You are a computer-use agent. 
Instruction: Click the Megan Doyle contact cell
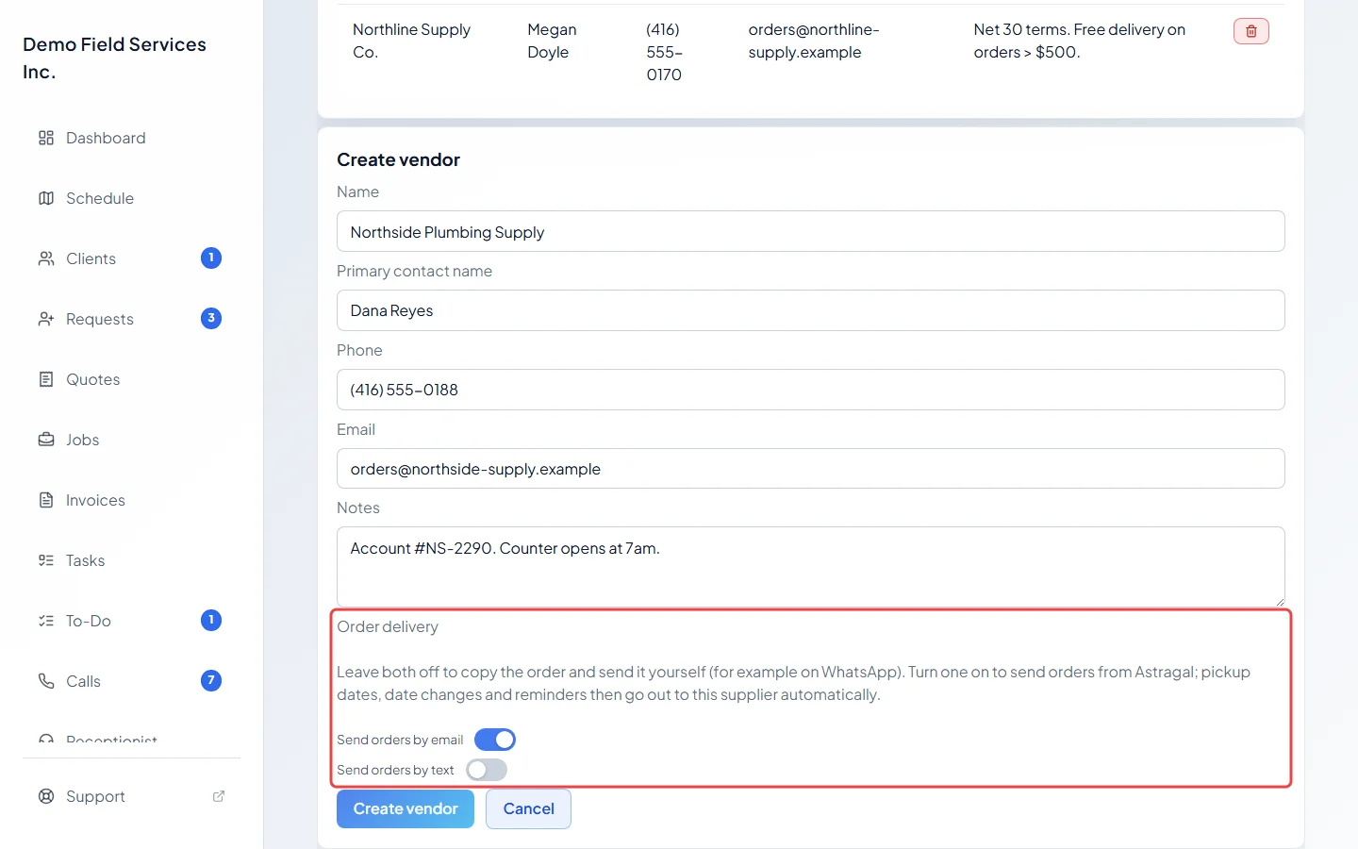pos(552,41)
